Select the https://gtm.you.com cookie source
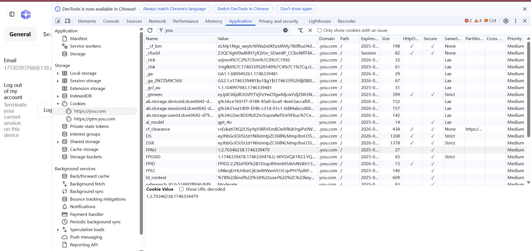531x251 pixels. click(x=94, y=119)
